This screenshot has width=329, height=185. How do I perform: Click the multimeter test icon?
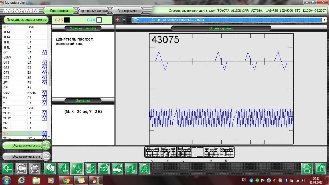pos(91,169)
